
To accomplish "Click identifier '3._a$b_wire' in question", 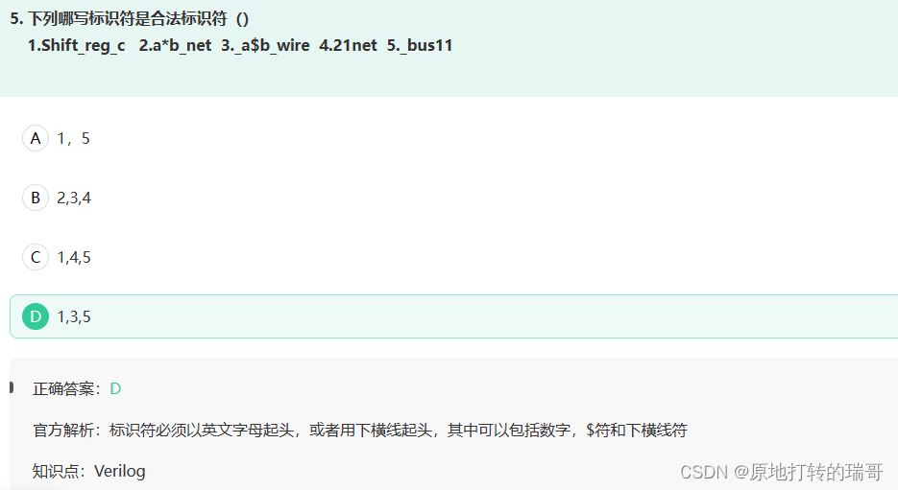I will (265, 46).
